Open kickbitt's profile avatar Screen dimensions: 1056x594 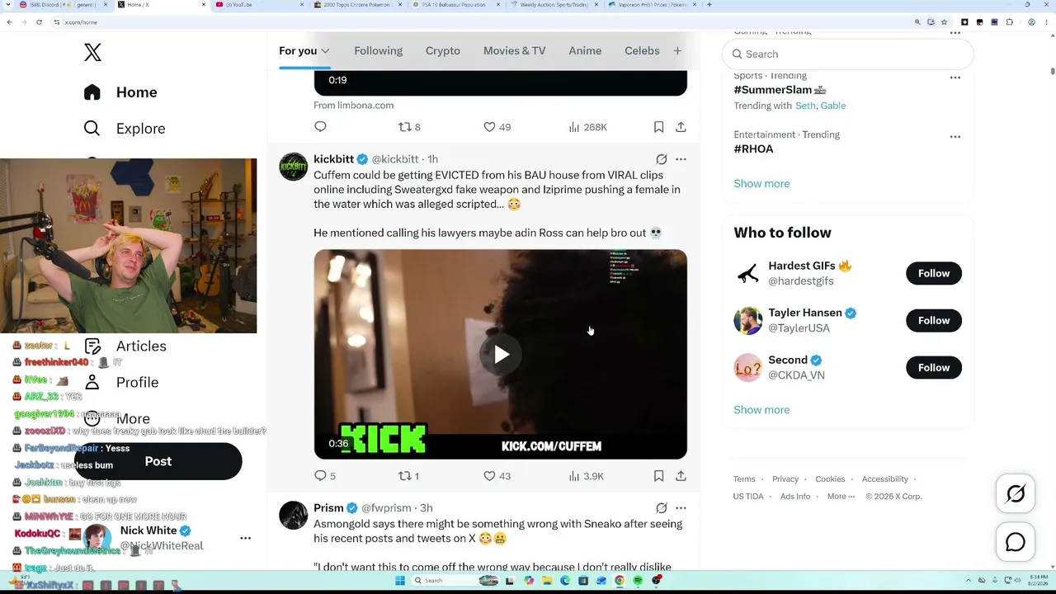tap(293, 166)
